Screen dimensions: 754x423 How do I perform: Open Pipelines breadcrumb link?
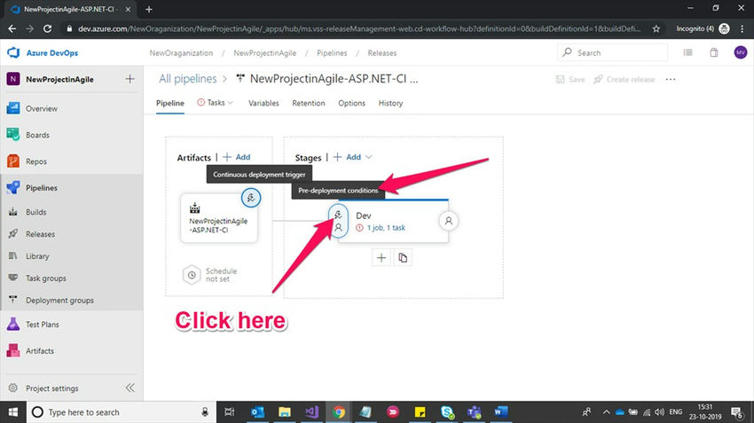332,53
